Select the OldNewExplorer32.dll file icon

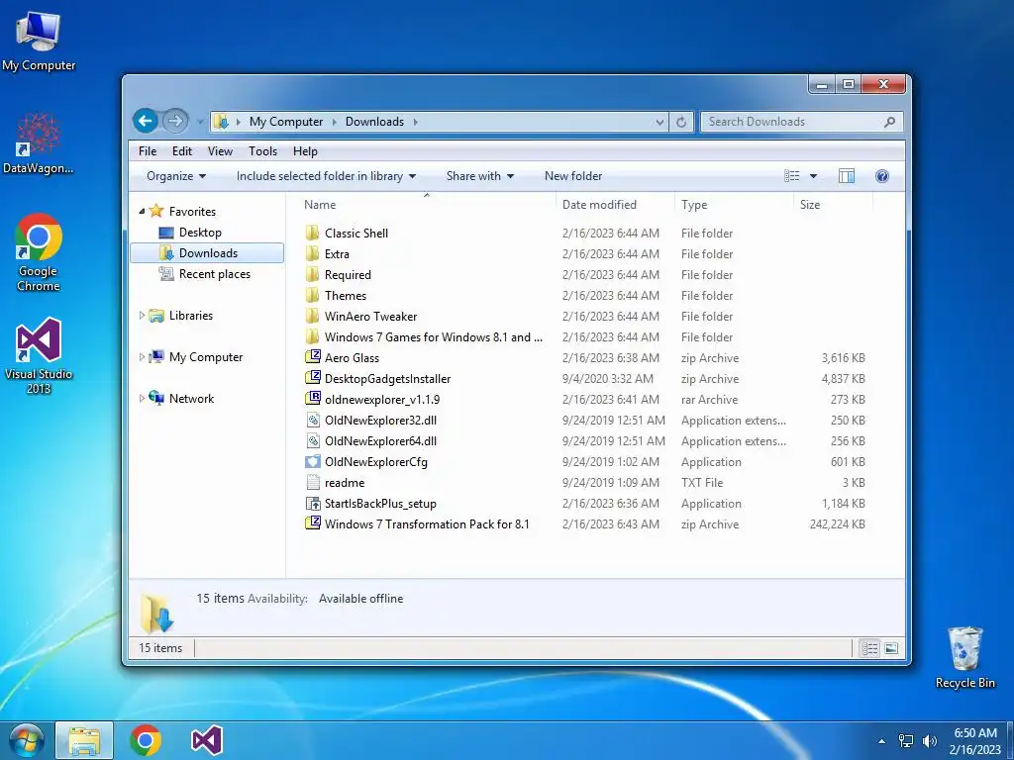point(312,420)
